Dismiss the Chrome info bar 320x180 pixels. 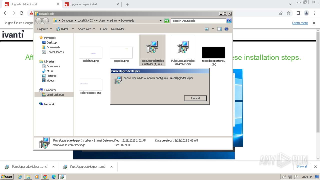coord(314,23)
